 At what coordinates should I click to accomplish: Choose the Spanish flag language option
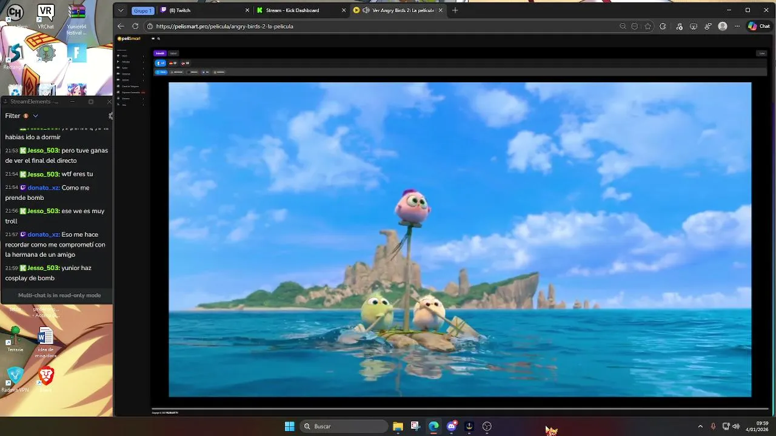coord(173,63)
